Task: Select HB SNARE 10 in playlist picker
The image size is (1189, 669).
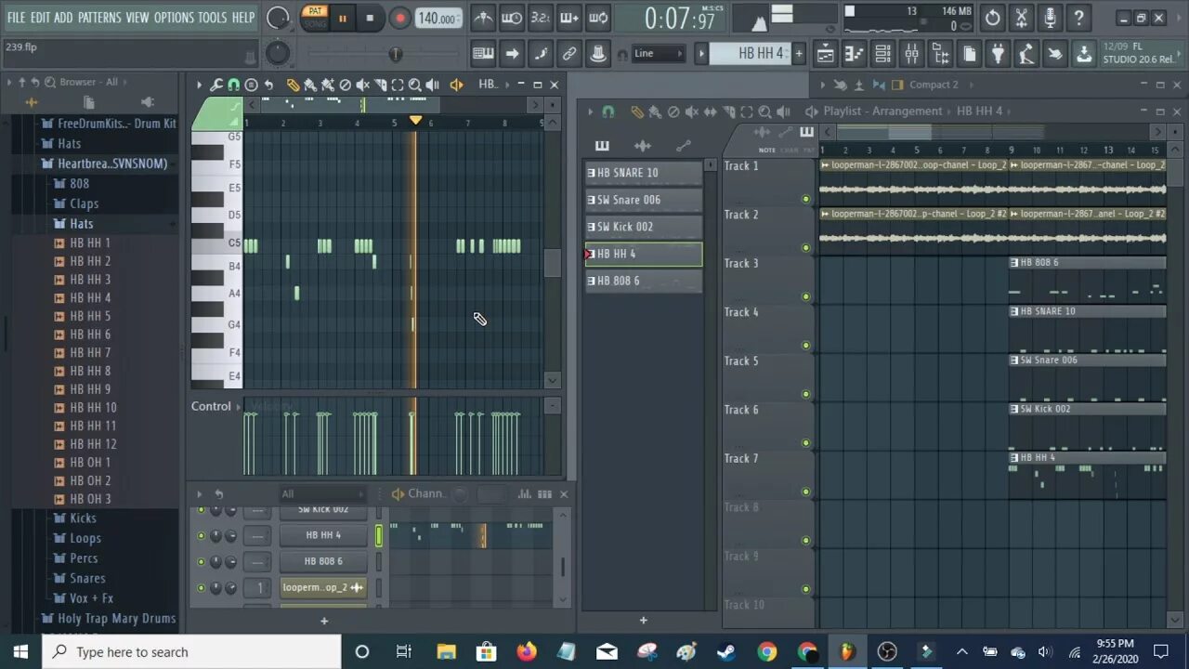Action: [x=644, y=173]
